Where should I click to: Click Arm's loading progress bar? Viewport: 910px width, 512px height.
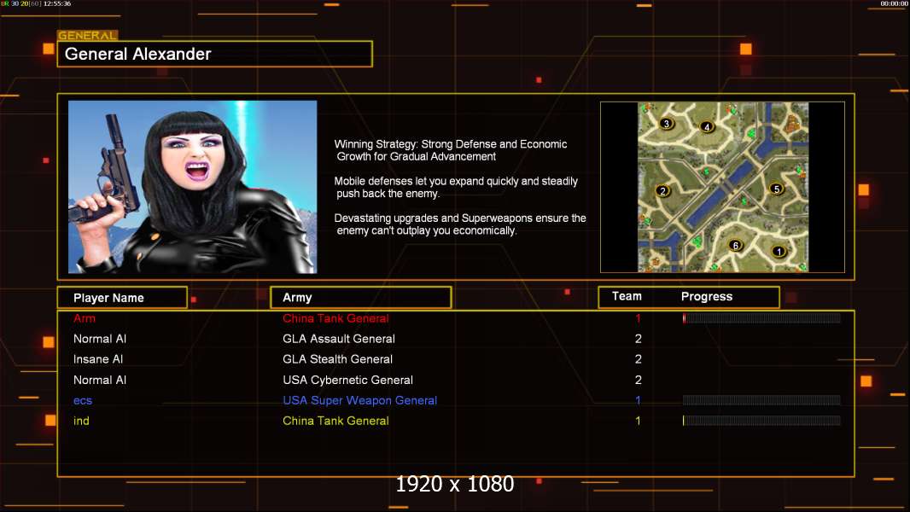pos(761,317)
